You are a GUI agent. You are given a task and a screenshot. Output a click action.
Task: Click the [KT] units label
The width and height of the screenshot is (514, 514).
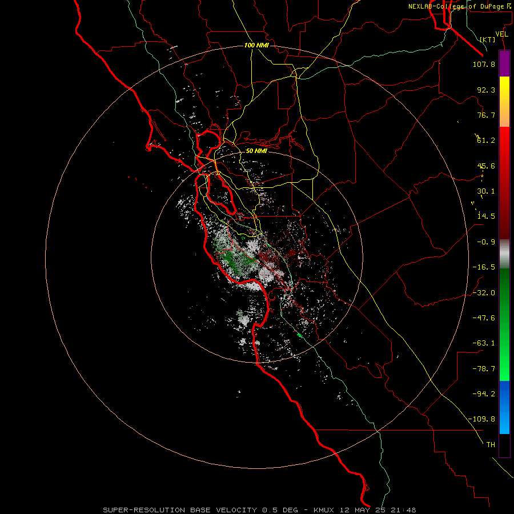[x=488, y=39]
